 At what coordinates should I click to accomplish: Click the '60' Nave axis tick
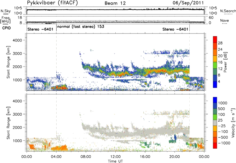(x=211, y=18)
